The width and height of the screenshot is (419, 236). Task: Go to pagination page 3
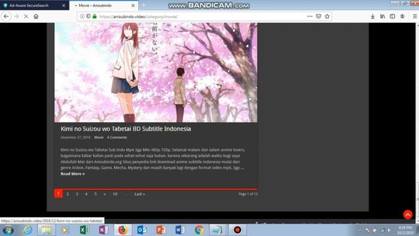point(77,194)
